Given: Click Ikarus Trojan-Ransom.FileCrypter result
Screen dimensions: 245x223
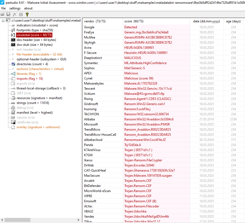Looking at the screenshot, I should [x=143, y=160].
